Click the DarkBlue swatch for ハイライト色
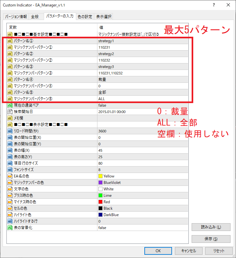The height and width of the screenshot is (258, 236). pos(100,215)
